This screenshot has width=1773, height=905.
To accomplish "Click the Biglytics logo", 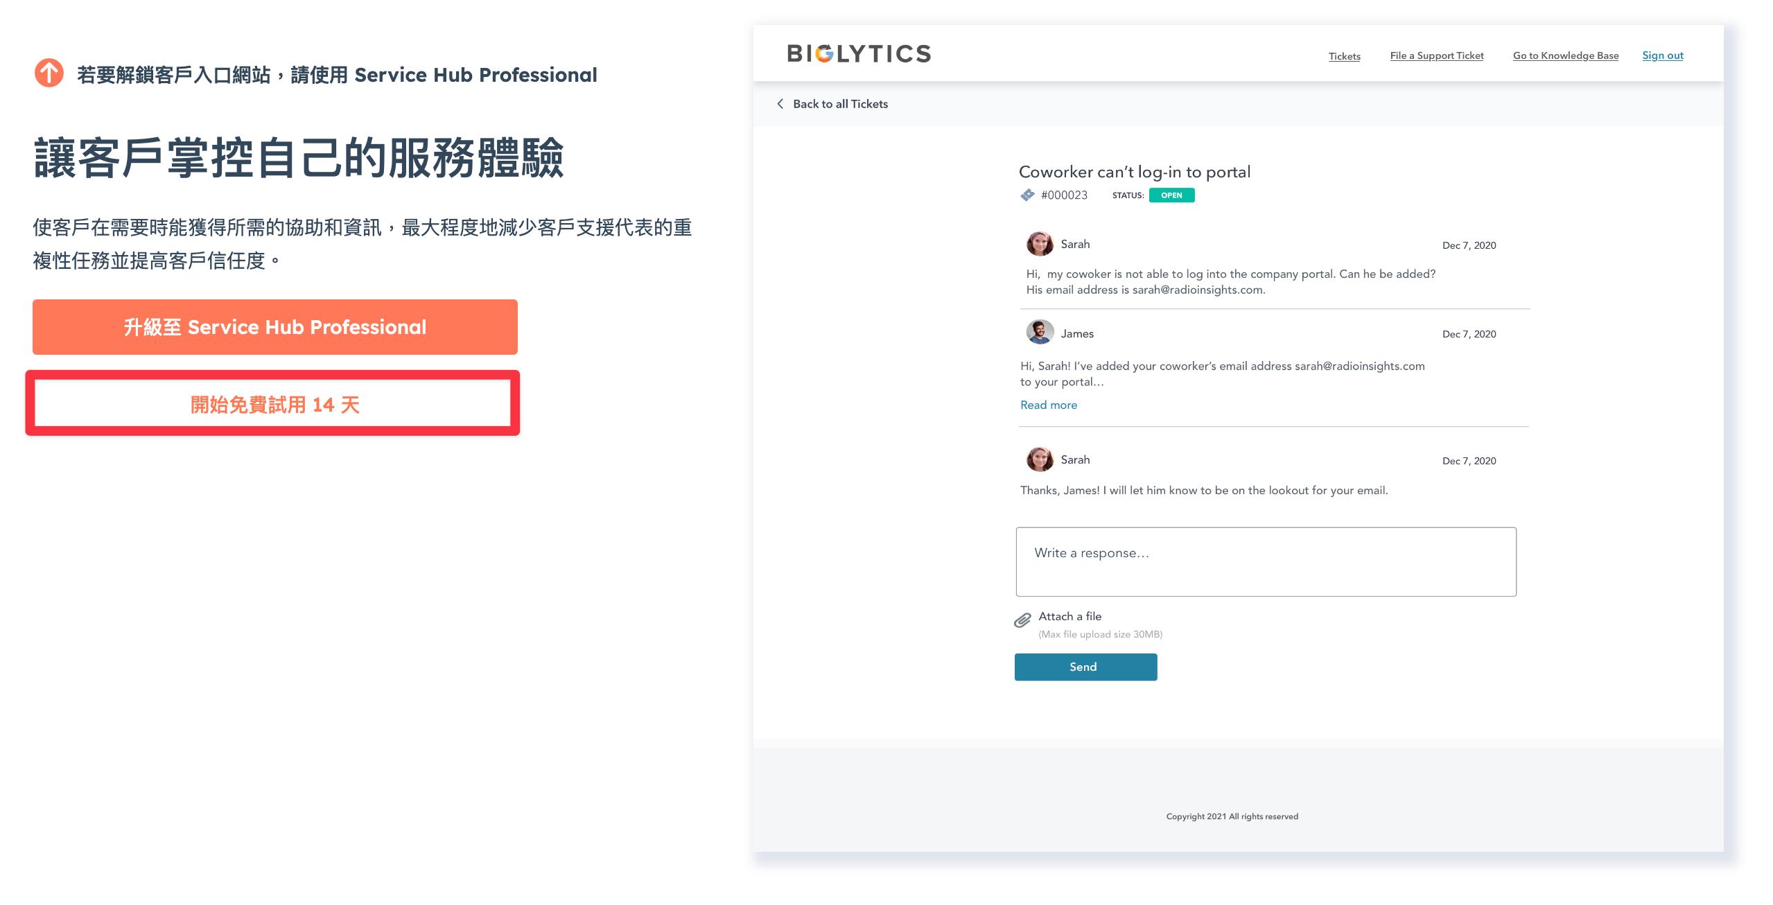I will 859,54.
